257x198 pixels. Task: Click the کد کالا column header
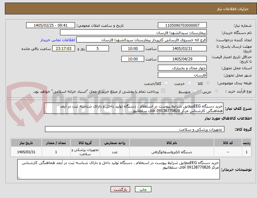[228, 143]
